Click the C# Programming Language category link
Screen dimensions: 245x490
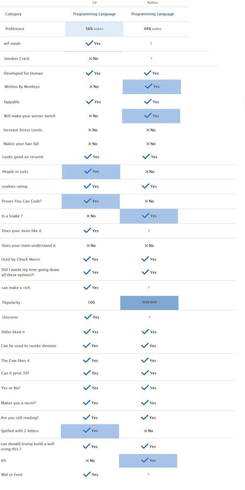pos(95,14)
